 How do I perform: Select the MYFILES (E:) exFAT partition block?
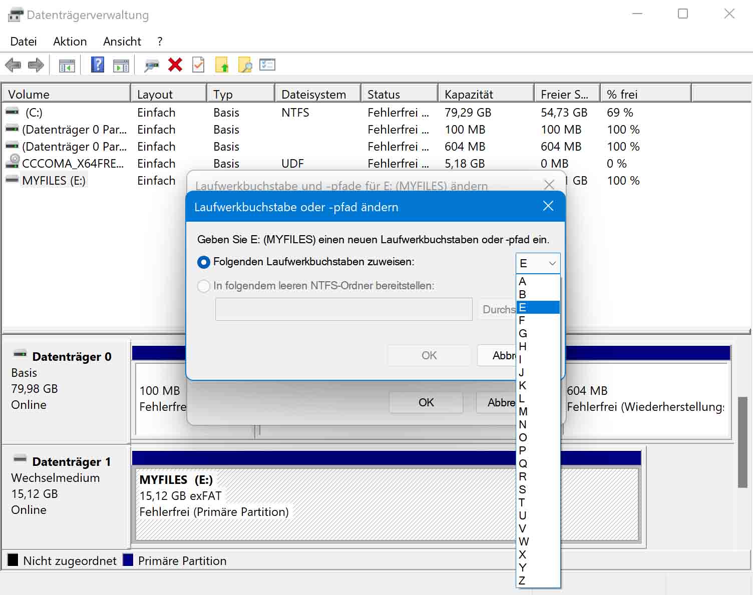(x=325, y=504)
